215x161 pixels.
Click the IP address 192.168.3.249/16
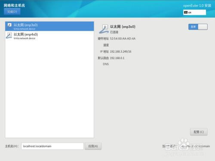(x=120, y=51)
